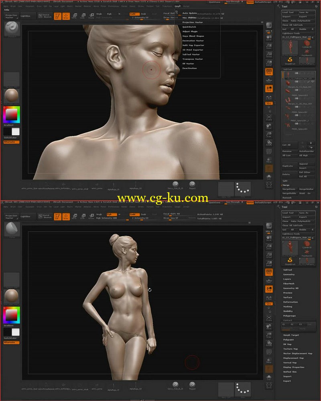
Task: Click the PolyF icon in upper ZBrush window
Action: pos(269,152)
